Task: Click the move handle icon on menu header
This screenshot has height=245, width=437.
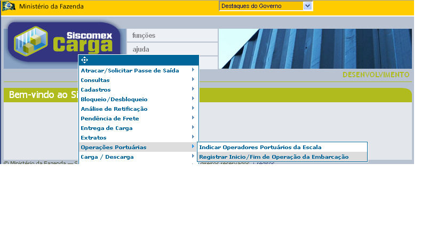Action: click(84, 60)
